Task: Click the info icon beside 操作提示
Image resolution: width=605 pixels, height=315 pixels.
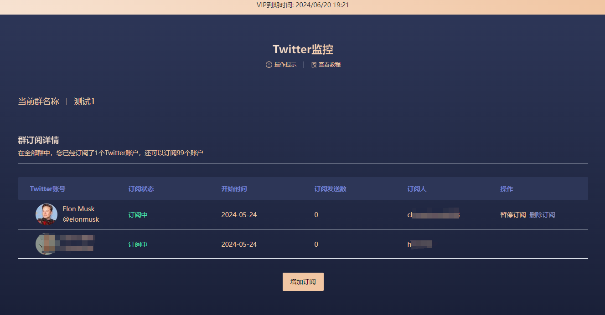Action: coord(269,65)
